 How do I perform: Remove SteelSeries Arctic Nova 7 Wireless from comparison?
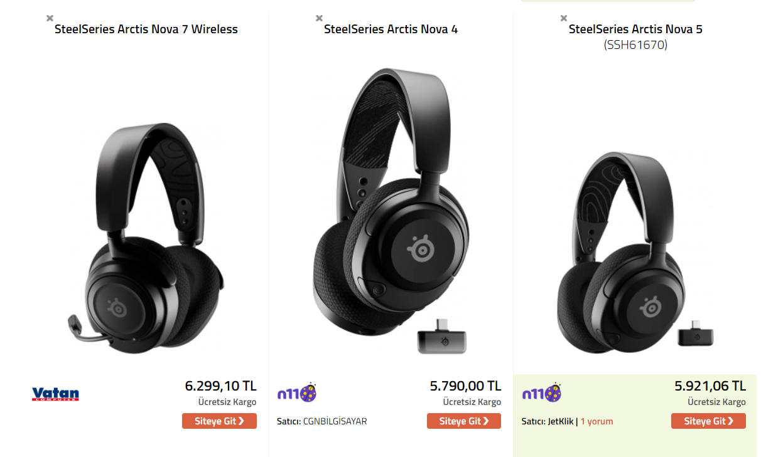pyautogui.click(x=50, y=18)
